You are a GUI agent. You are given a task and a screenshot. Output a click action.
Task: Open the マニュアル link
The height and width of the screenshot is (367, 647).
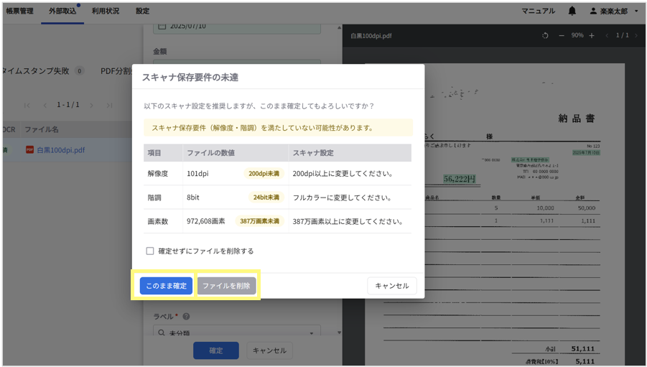click(538, 11)
